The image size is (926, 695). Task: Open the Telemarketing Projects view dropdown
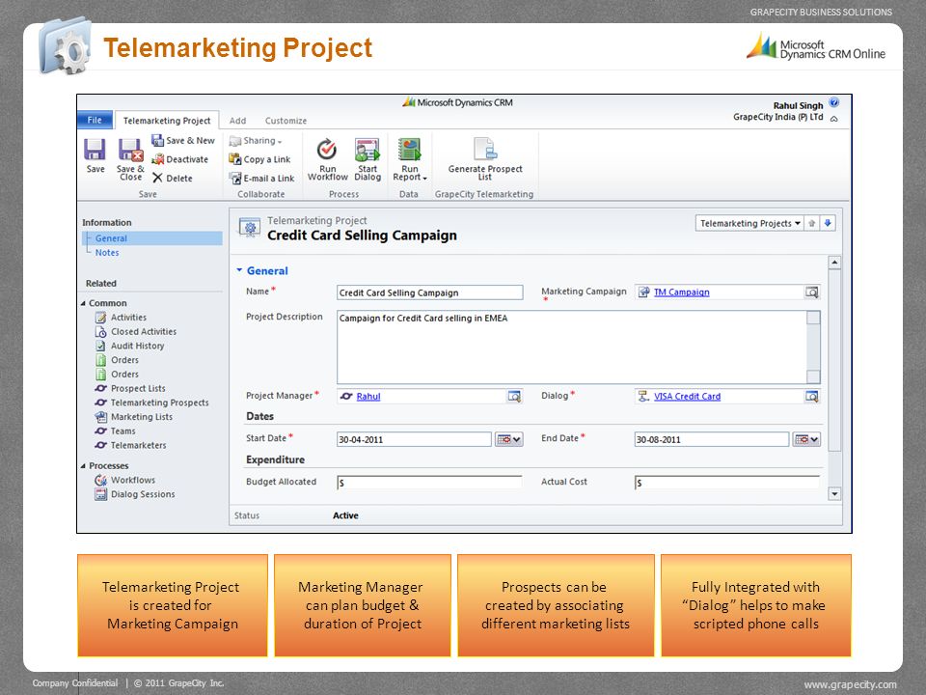(749, 223)
